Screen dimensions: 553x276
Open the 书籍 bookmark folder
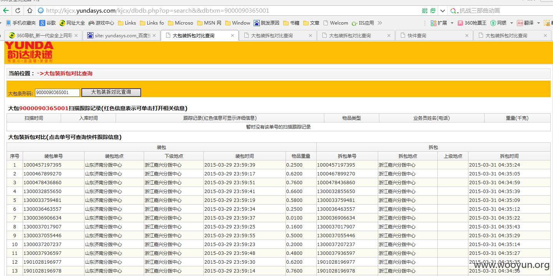click(291, 23)
